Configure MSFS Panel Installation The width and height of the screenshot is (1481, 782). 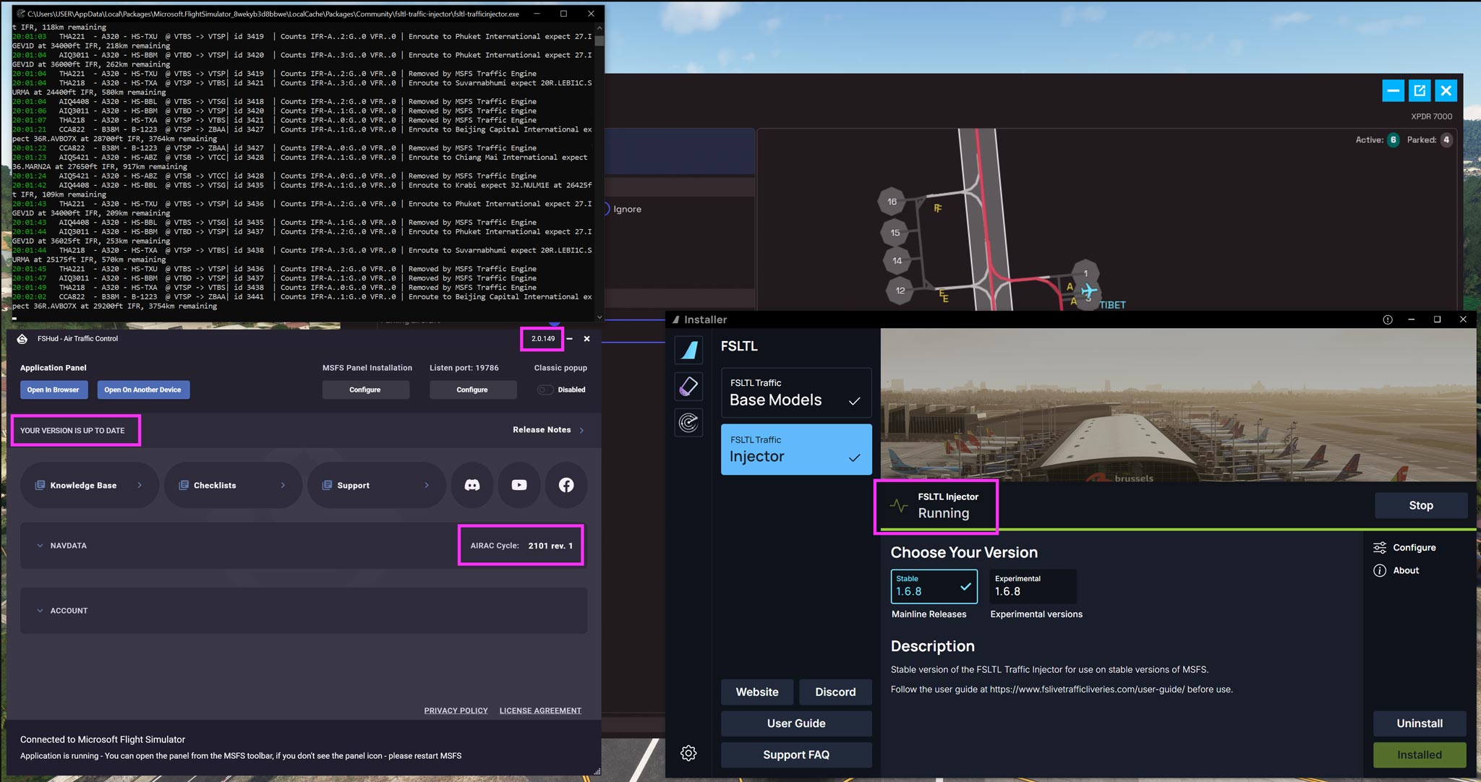click(365, 390)
